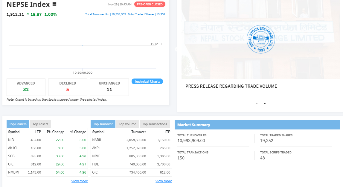Click SCB symbol in gainers table
Viewport: 343px width, 187px height.
tap(11, 156)
